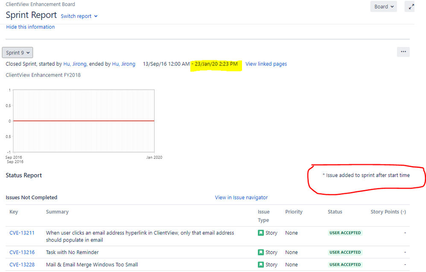Click the Key column header

pyautogui.click(x=14, y=212)
